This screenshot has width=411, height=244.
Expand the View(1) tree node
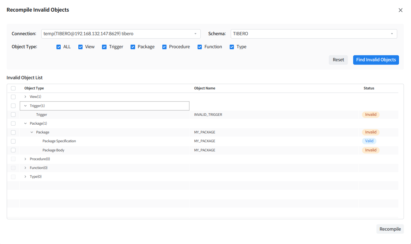(x=25, y=96)
